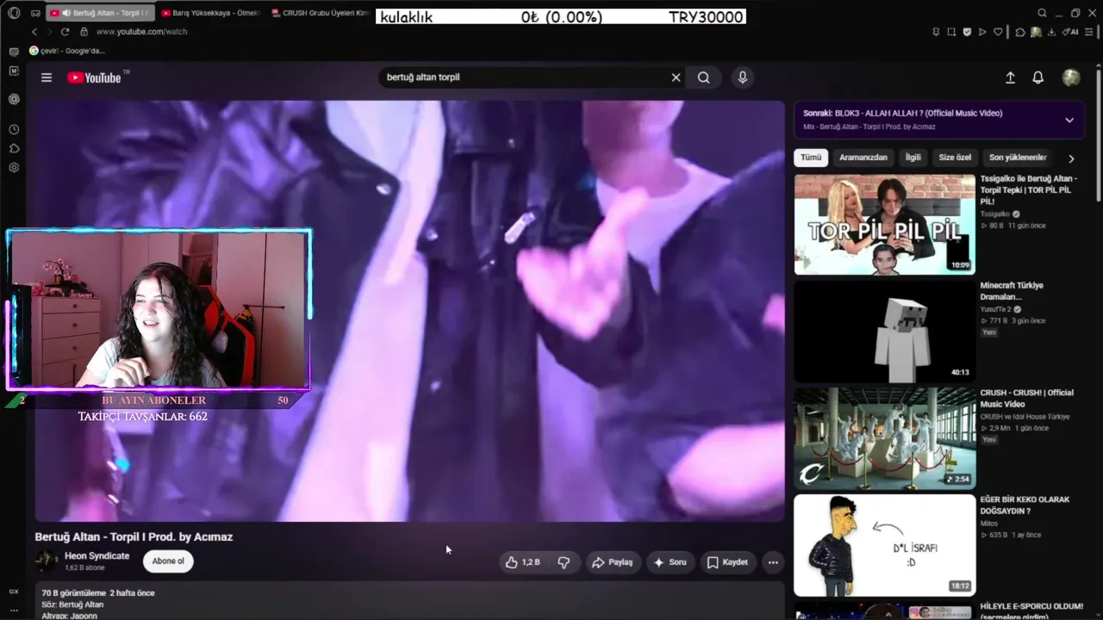1103x620 pixels.
Task: Open the Opera GX main menu logo
Action: 14,13
